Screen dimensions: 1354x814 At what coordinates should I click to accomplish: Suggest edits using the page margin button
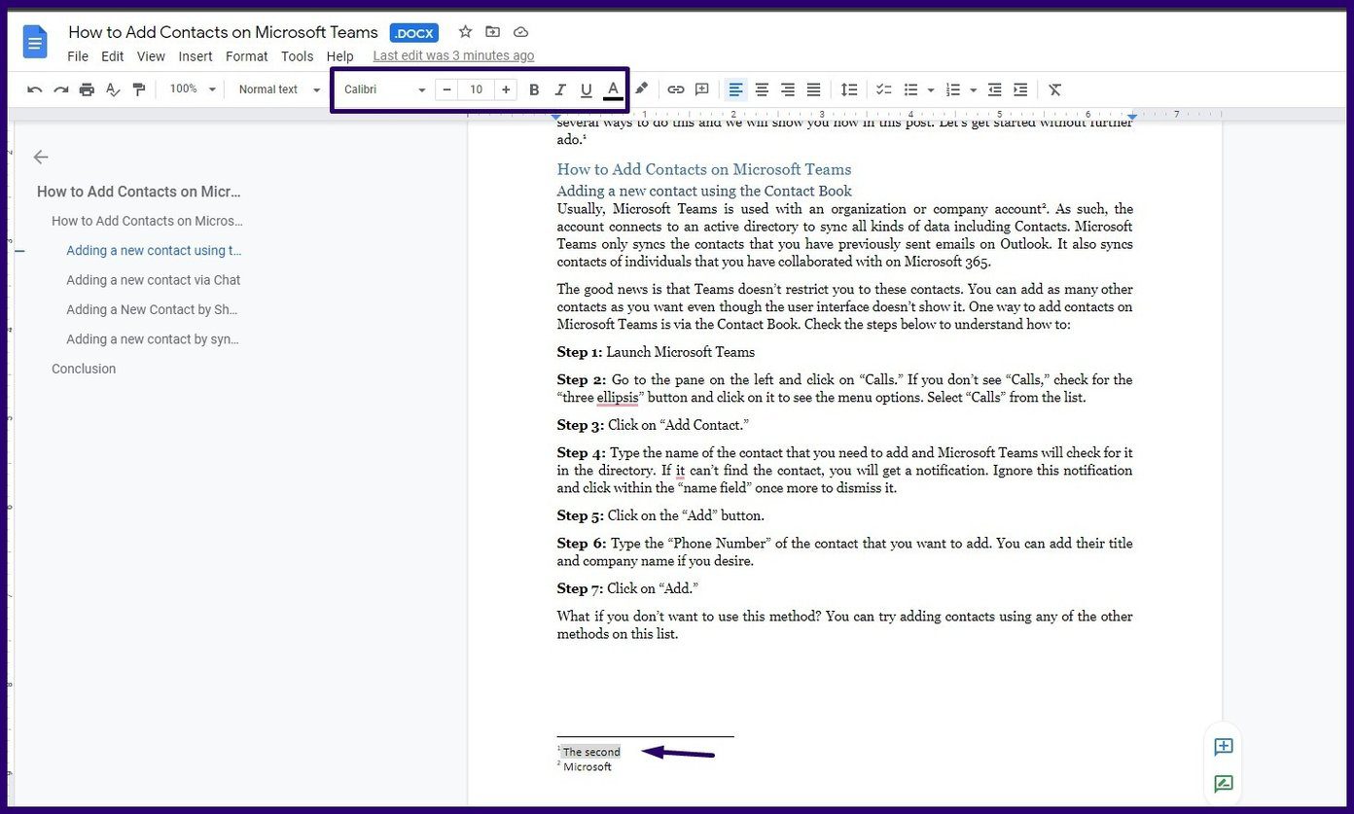click(x=1224, y=784)
